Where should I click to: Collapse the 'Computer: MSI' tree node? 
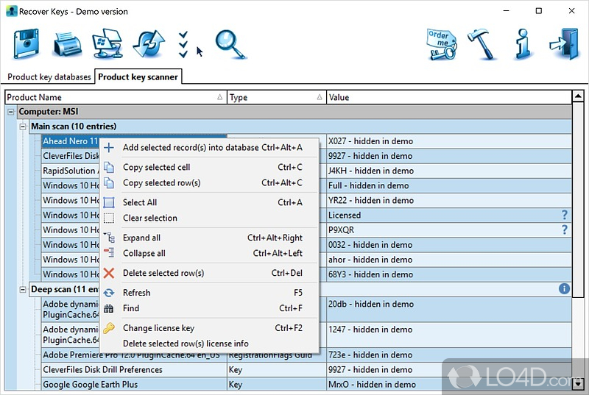pos(12,112)
